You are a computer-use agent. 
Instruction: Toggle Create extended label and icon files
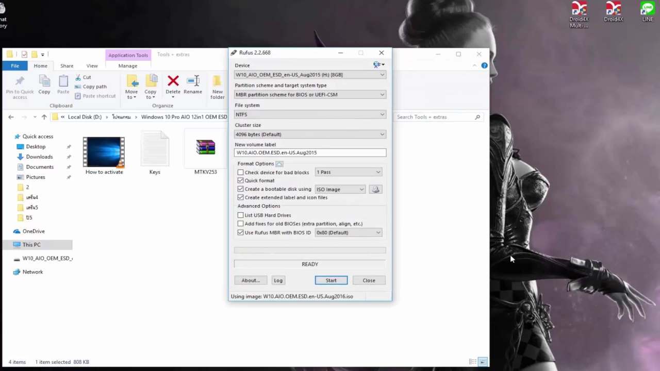coord(240,197)
